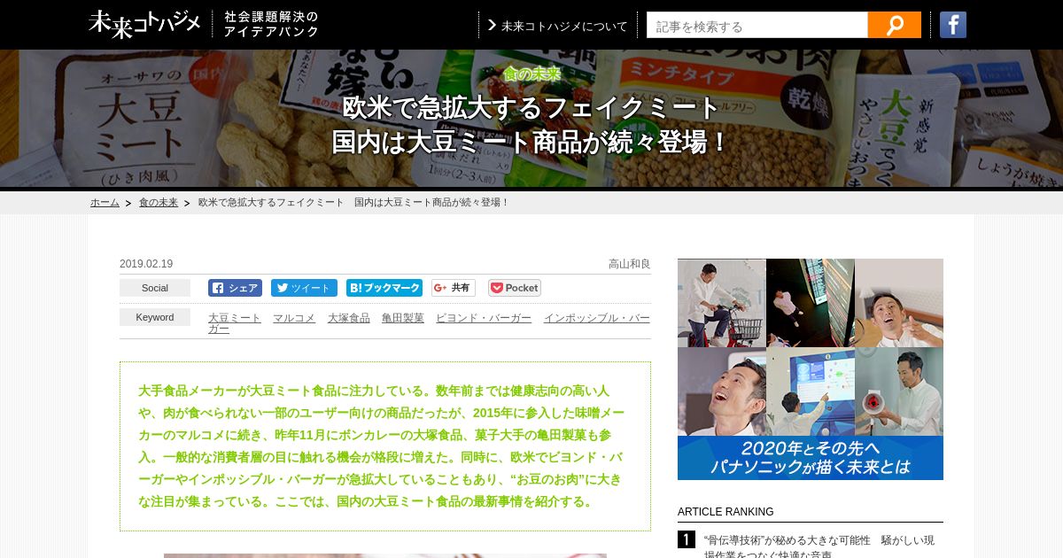This screenshot has height=558, width=1063.
Task: Click the ARTICLE RANKING heading
Action: (x=725, y=512)
